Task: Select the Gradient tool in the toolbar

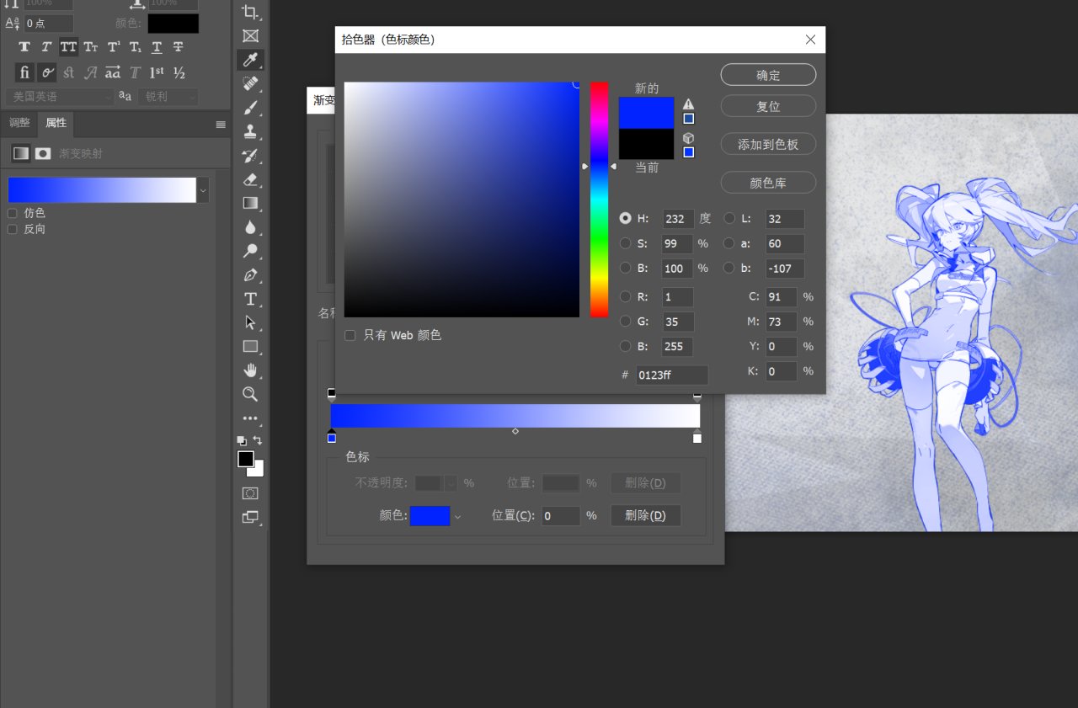Action: (250, 203)
